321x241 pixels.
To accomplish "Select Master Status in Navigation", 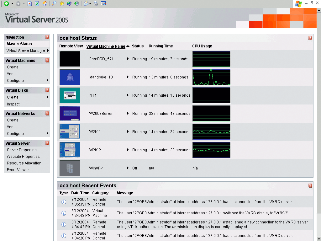I will click(x=19, y=44).
